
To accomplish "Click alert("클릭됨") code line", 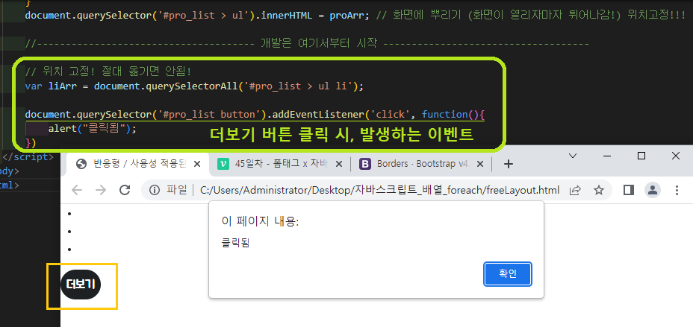I will (93, 129).
